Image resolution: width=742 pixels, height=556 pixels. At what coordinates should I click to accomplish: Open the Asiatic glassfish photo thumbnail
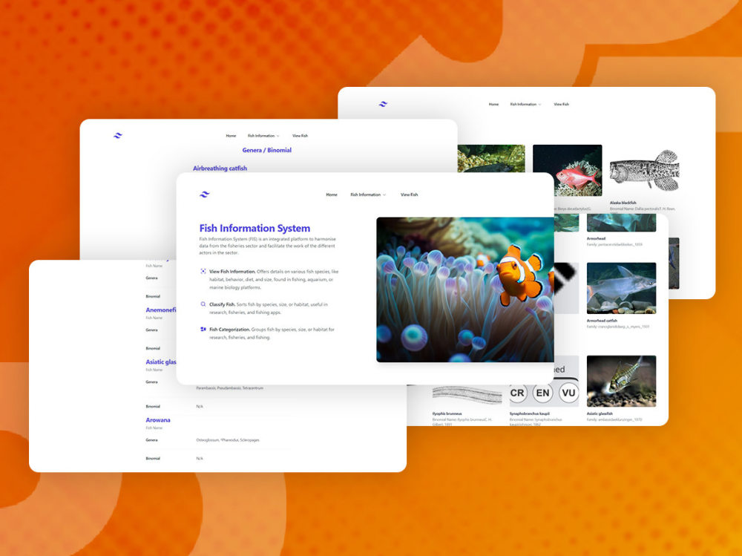click(621, 382)
